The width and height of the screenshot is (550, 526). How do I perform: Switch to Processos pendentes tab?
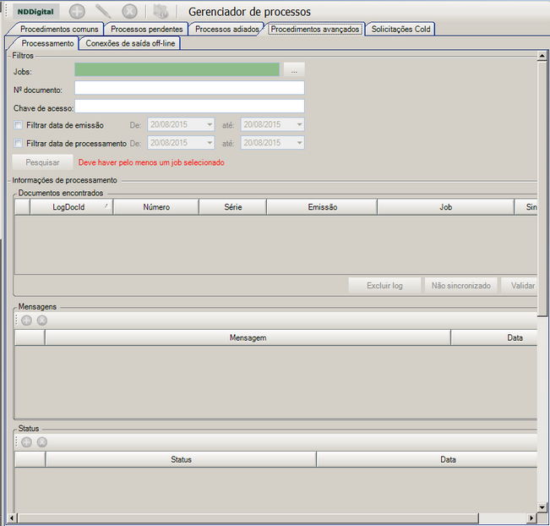[x=146, y=29]
